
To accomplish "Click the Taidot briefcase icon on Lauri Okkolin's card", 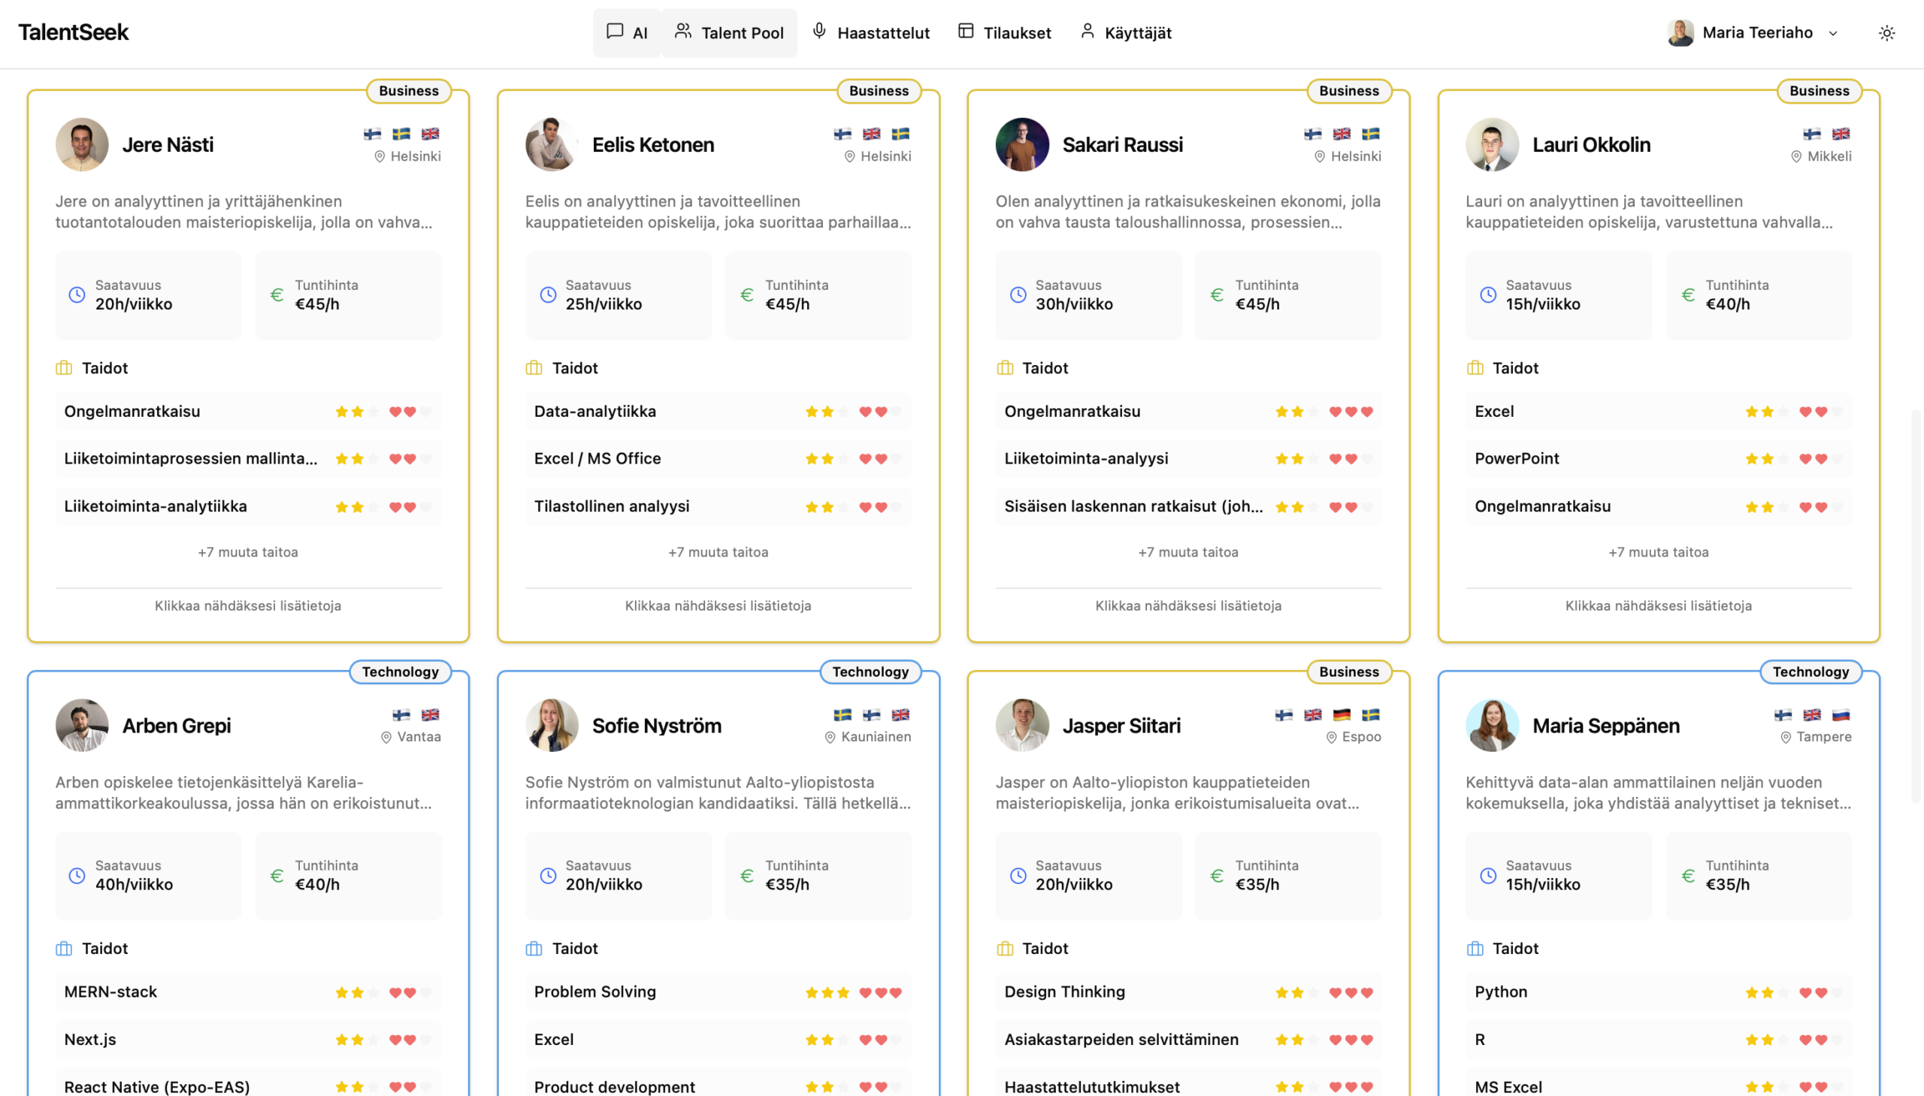I will point(1475,368).
